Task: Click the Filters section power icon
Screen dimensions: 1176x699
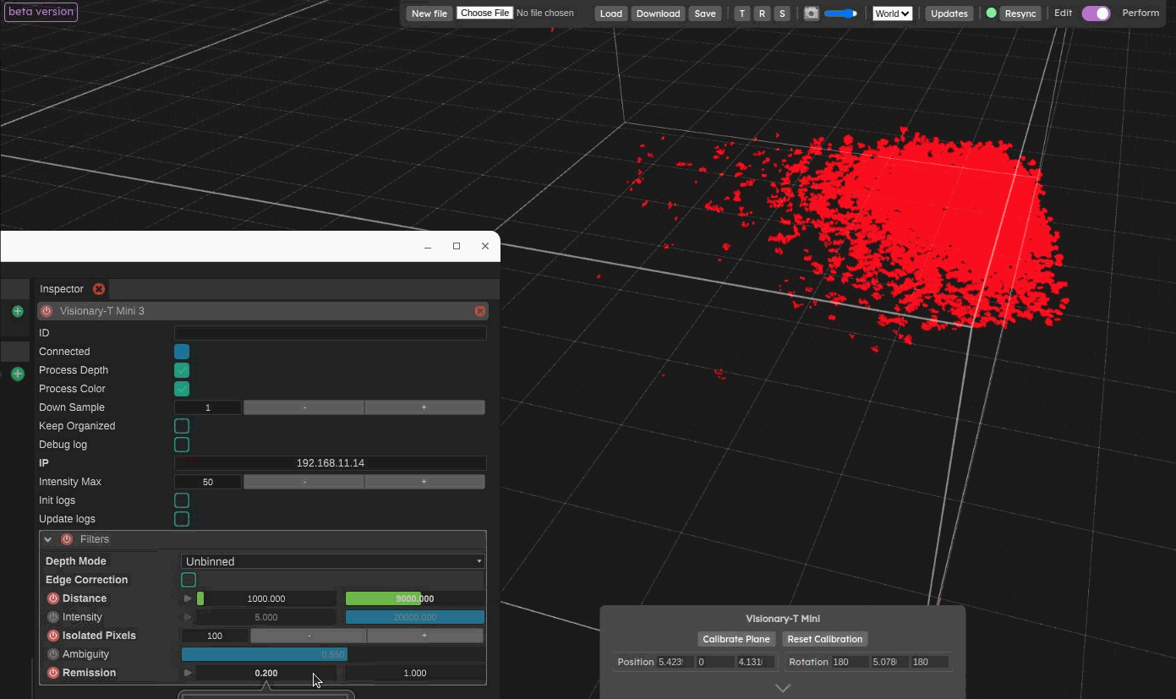Action: tap(67, 539)
